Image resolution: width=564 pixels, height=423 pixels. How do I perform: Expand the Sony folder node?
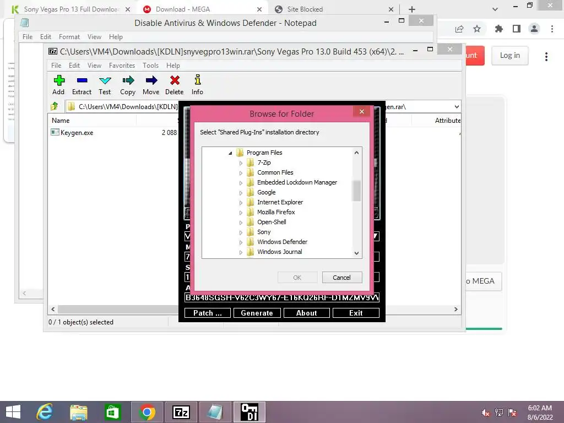click(241, 232)
